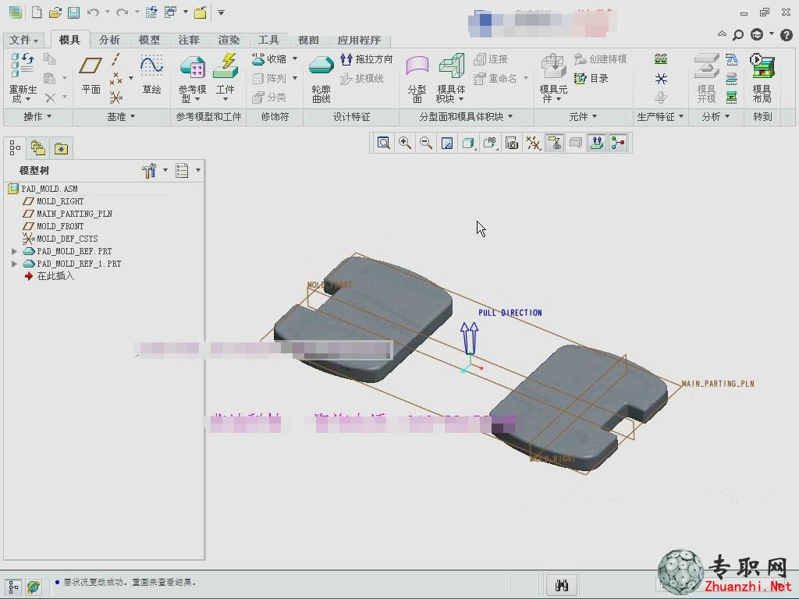Image resolution: width=799 pixels, height=599 pixels.
Task: Open the Mold Volume (模具体积块) tool
Action: (451, 77)
